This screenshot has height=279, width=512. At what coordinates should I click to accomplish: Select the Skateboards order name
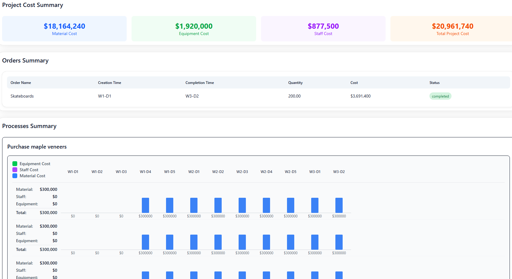pyautogui.click(x=22, y=96)
